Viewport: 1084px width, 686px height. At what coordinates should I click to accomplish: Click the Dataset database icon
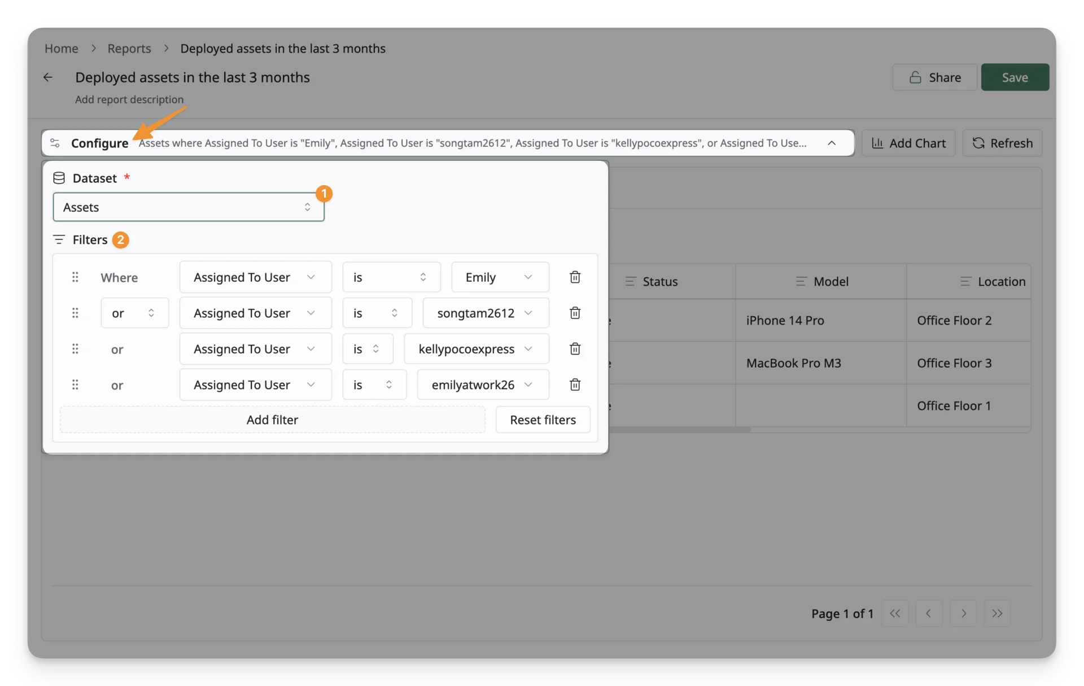pyautogui.click(x=59, y=178)
